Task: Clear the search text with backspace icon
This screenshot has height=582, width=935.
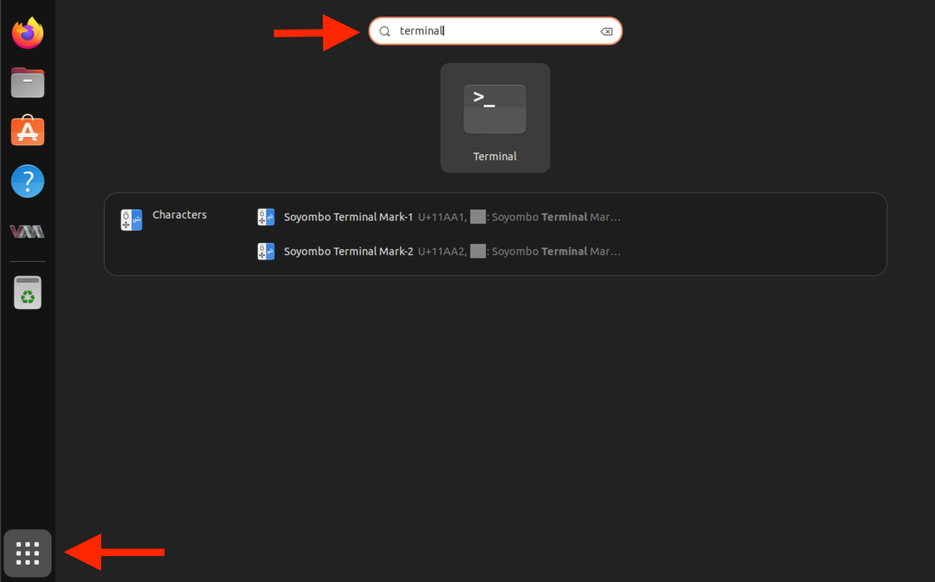Action: coord(606,31)
